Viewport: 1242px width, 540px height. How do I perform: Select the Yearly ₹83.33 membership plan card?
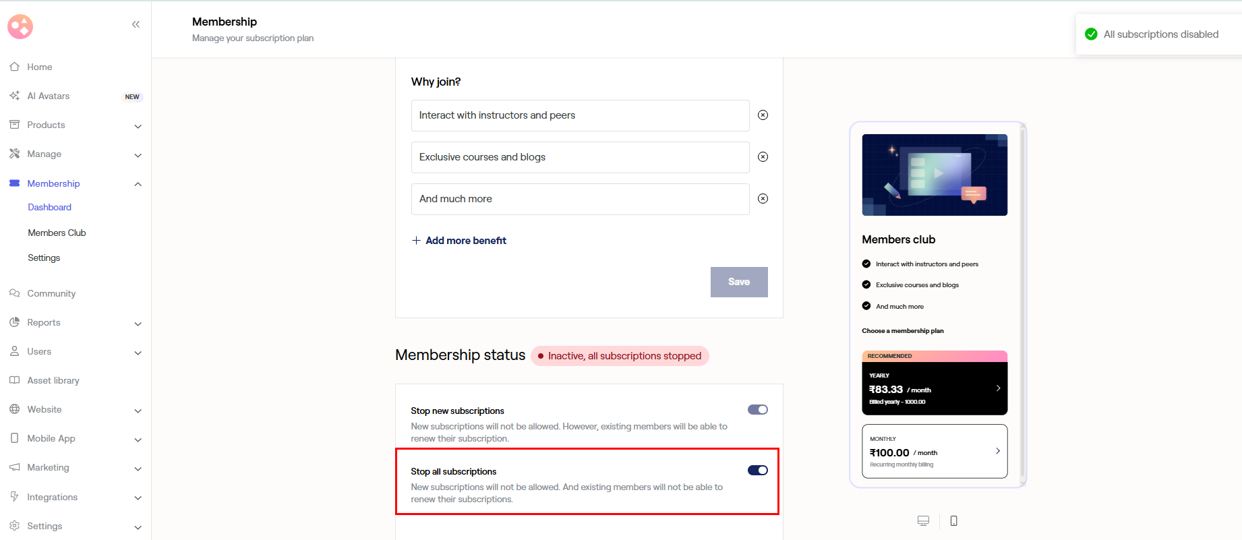(x=934, y=388)
